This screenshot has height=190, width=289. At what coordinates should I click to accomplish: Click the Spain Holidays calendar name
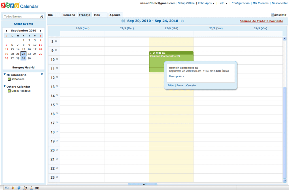[21, 91]
